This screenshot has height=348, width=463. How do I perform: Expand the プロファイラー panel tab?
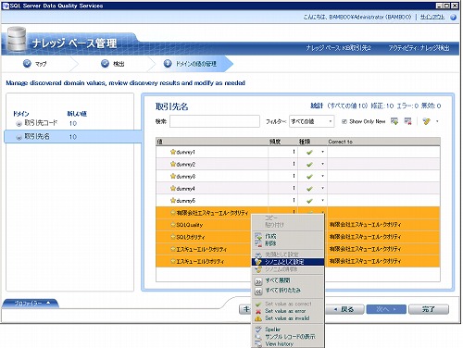pyautogui.click(x=31, y=304)
